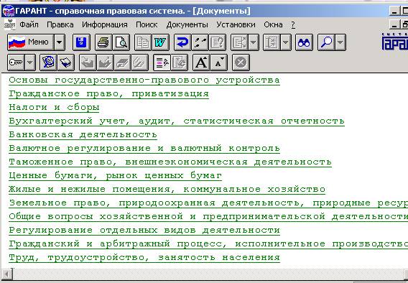
Task: Open the Документы menu
Action: coord(187,24)
